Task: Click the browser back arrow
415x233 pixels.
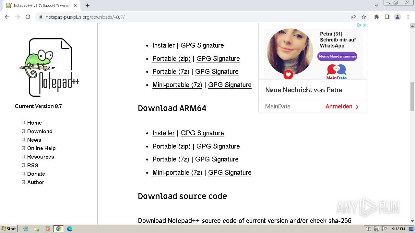Action: coord(7,17)
